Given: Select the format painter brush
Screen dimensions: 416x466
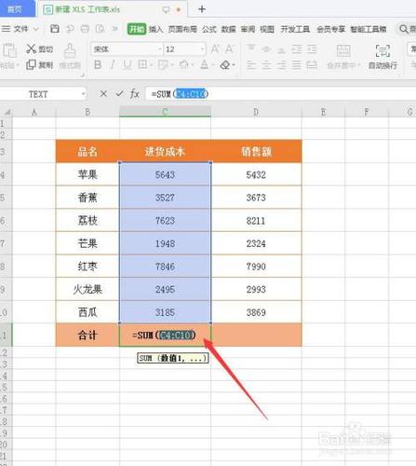Looking at the screenshot, I should [70, 51].
